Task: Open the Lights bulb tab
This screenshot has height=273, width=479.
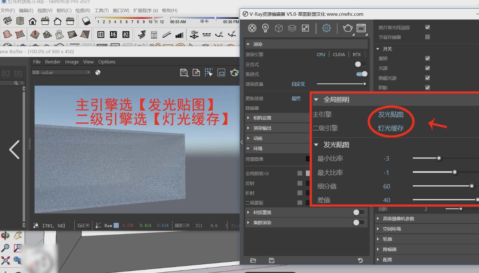Action: pos(265,28)
